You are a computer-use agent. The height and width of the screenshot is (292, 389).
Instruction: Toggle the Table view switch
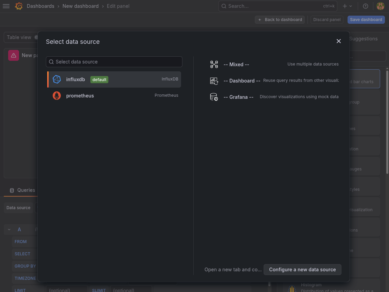click(36, 37)
